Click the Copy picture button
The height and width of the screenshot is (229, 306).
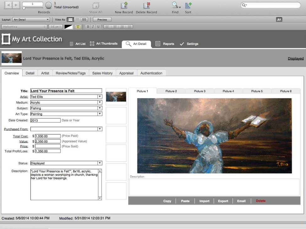coord(167,201)
